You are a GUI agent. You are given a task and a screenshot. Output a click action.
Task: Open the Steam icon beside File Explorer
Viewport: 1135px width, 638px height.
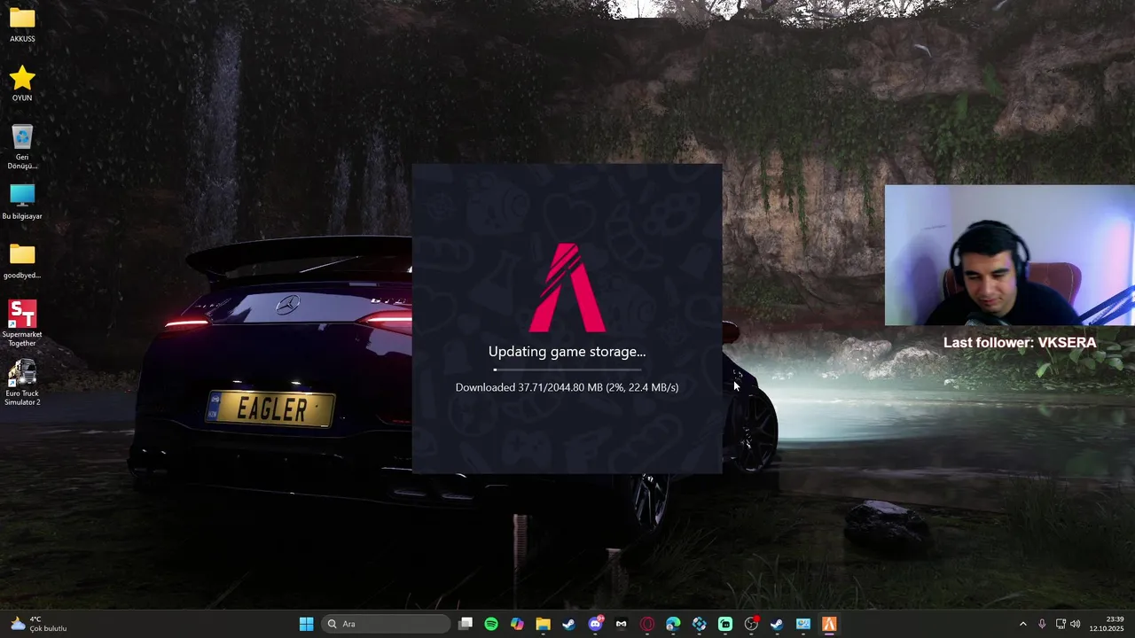568,624
